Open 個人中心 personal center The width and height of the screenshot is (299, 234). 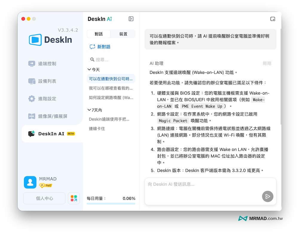point(44,198)
